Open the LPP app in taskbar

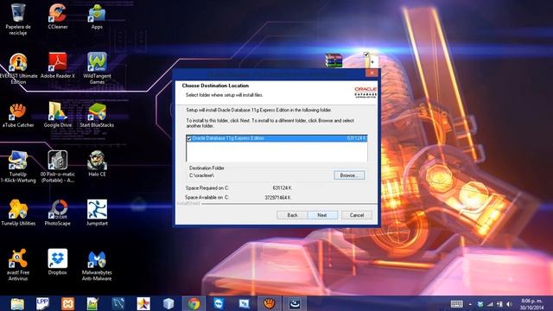(x=42, y=303)
